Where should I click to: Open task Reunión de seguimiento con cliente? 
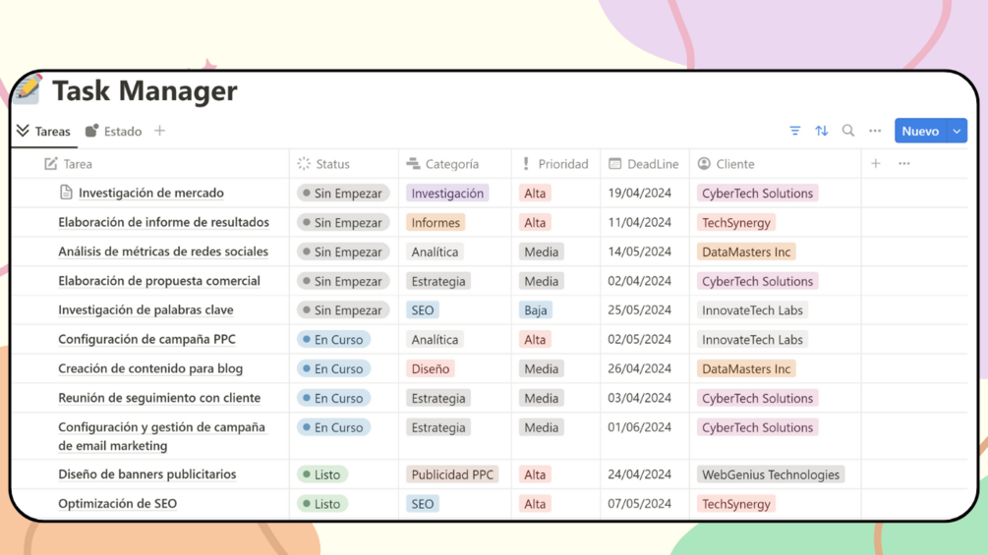(159, 398)
